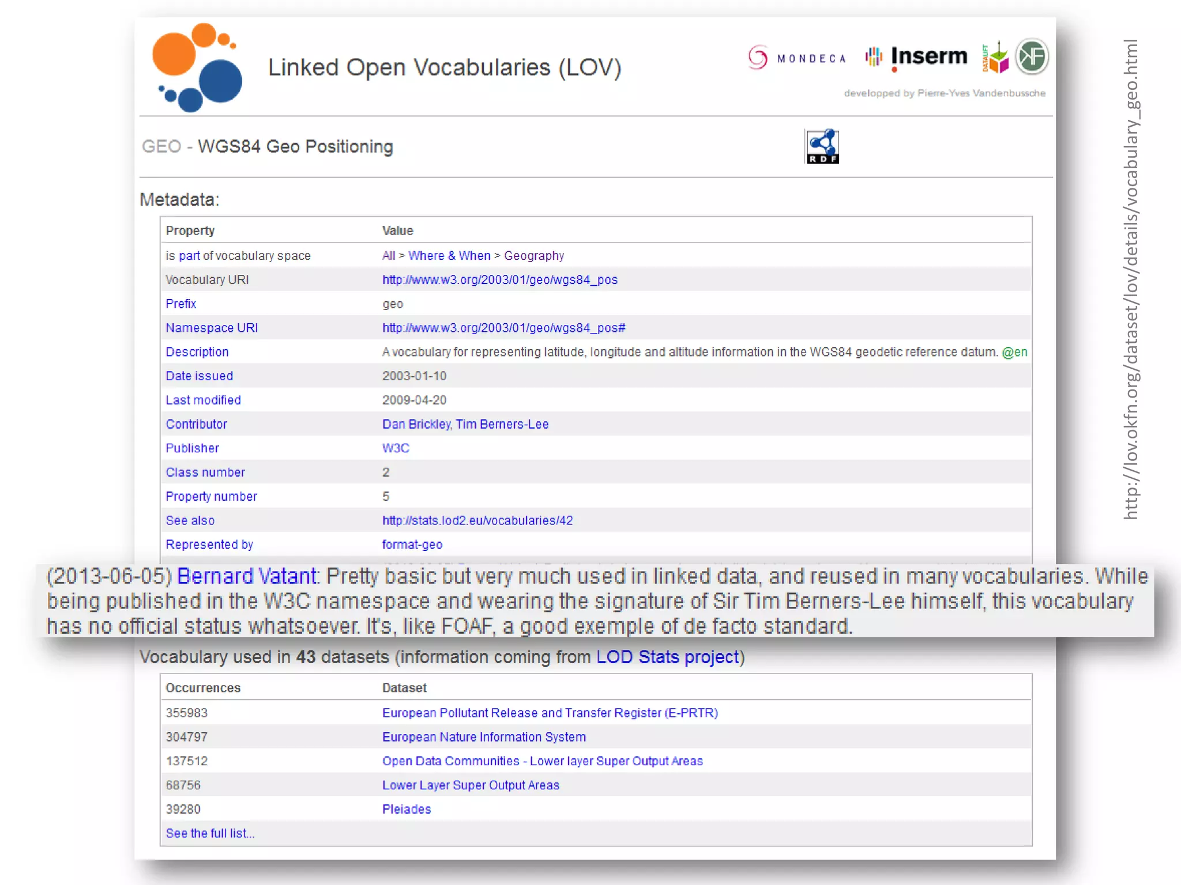Select the occurrences value '68756'

click(x=183, y=786)
